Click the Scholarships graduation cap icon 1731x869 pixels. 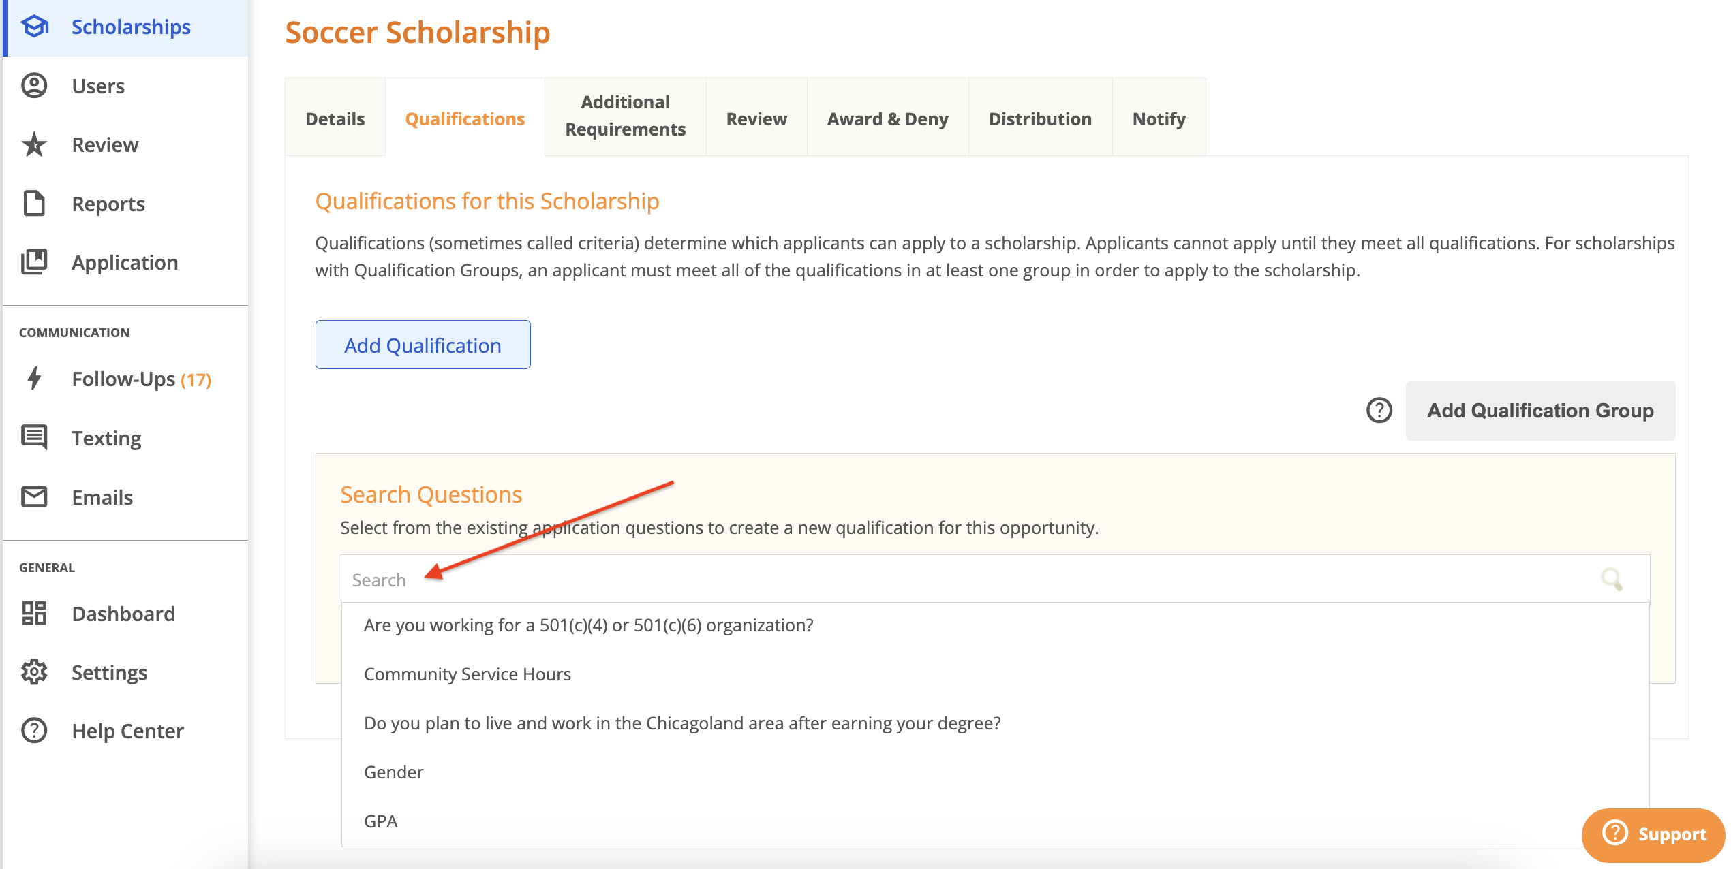coord(34,27)
